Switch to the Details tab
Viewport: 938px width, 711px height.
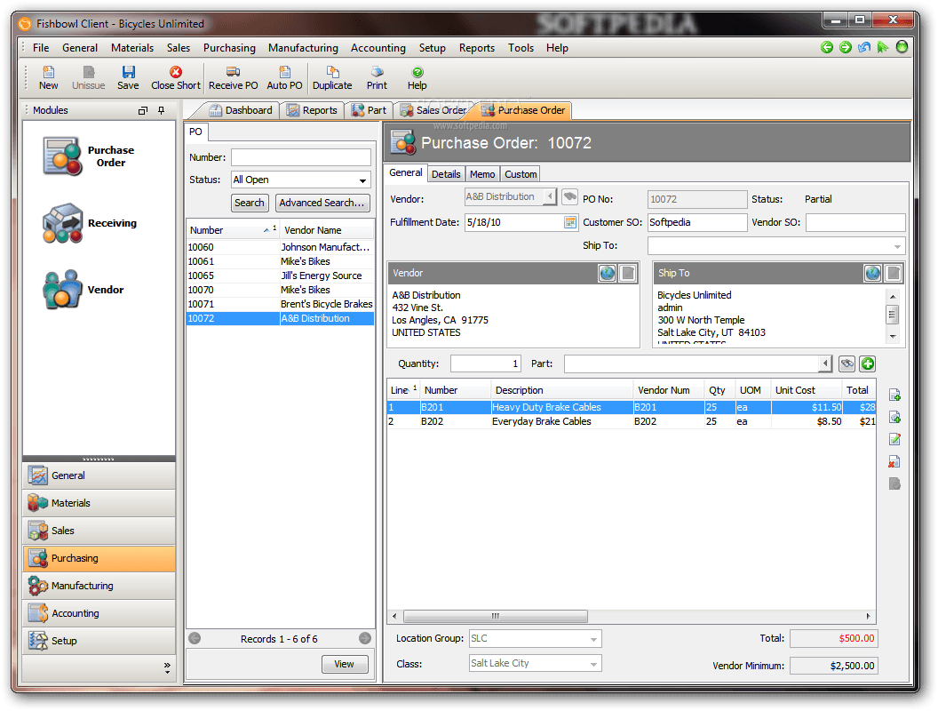click(446, 174)
